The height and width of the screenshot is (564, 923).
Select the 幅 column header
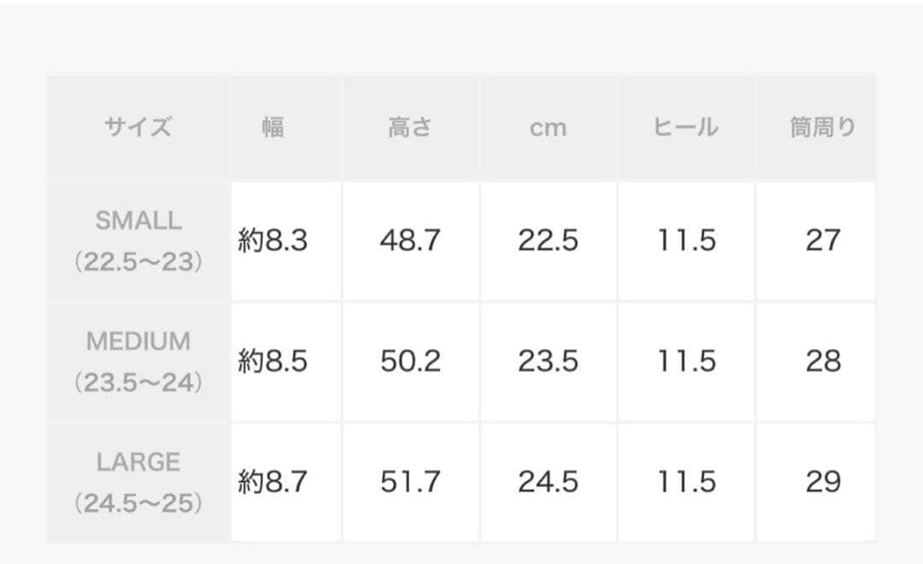(273, 127)
